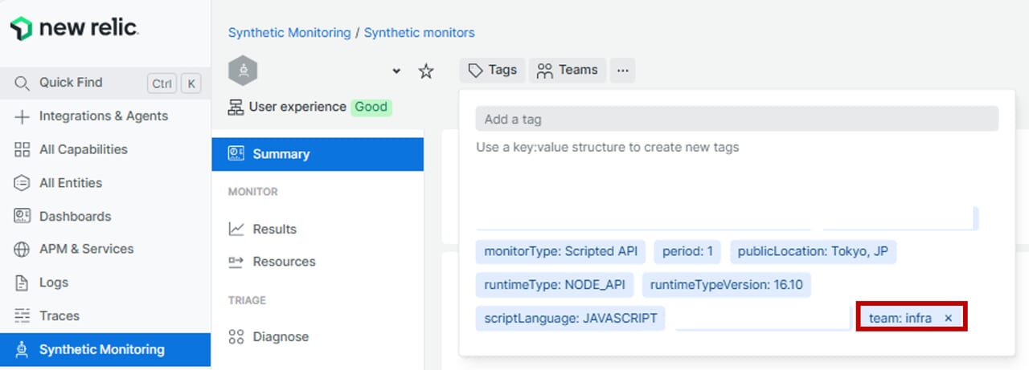The width and height of the screenshot is (1029, 370).
Task: Switch to the Summary tab
Action: (x=281, y=154)
